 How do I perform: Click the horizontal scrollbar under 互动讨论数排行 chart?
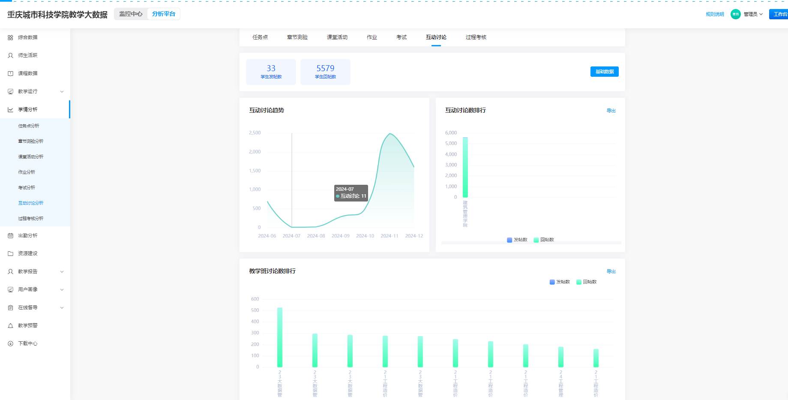[531, 243]
